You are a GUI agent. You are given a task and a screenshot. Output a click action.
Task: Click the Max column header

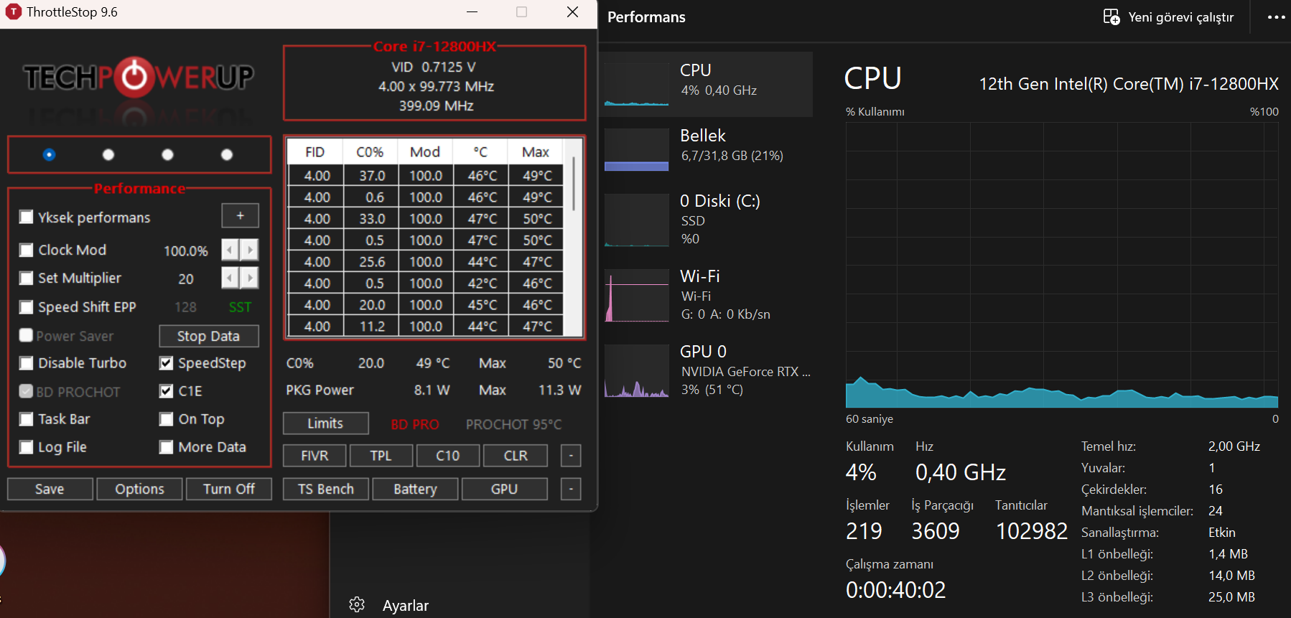tap(536, 152)
